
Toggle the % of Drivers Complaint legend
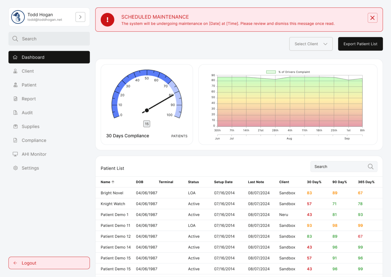[x=288, y=72]
